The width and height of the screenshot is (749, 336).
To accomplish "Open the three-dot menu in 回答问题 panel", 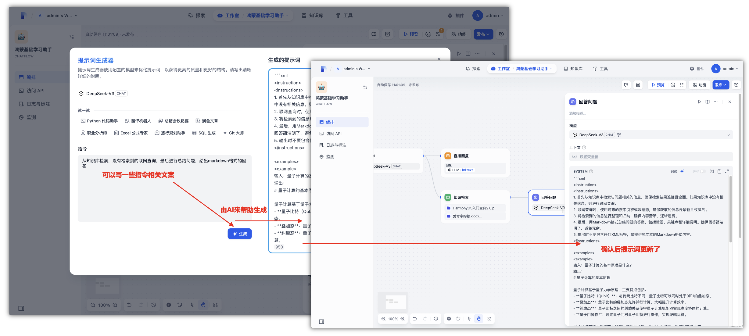I will pyautogui.click(x=716, y=102).
